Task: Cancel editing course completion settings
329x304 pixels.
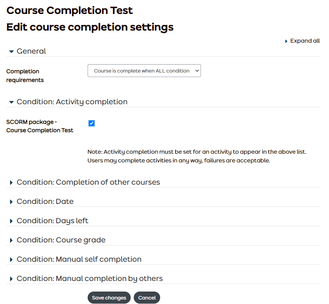Action: [147, 298]
